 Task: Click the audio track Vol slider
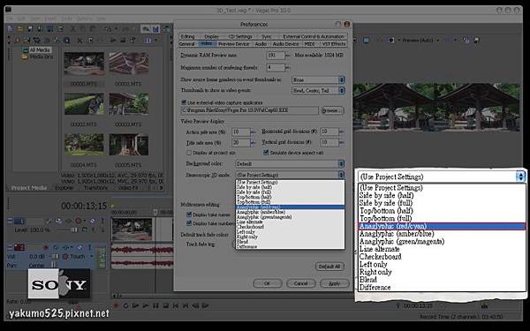(55, 257)
